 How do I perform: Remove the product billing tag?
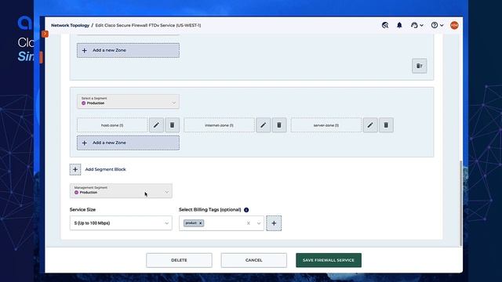click(x=201, y=223)
